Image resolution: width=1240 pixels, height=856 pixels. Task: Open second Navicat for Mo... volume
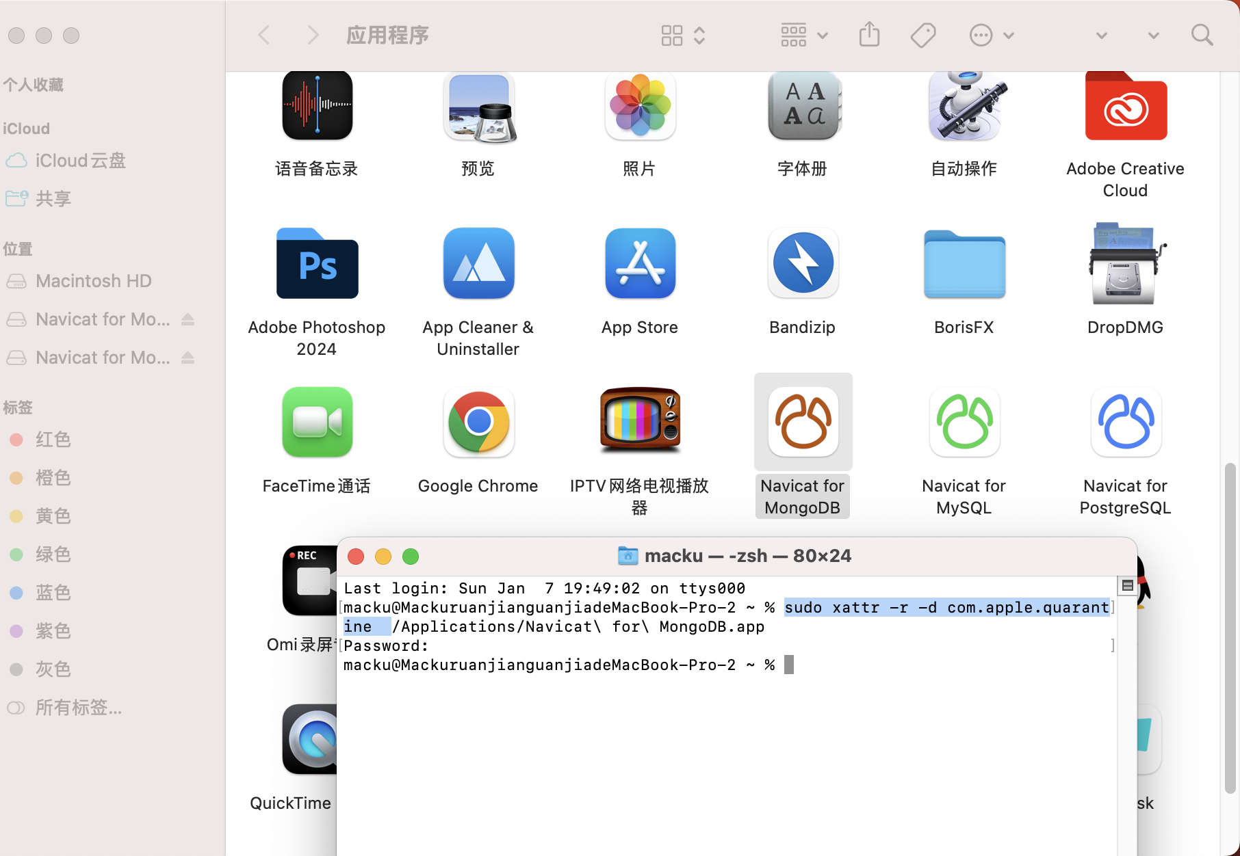(x=89, y=358)
